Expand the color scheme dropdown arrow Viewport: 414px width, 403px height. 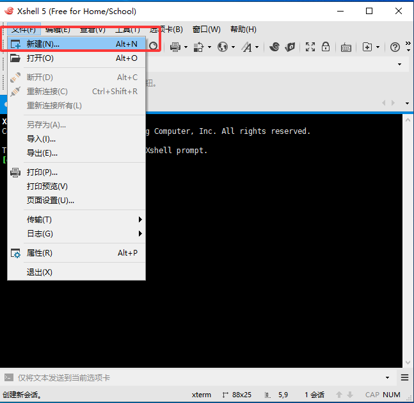point(209,47)
